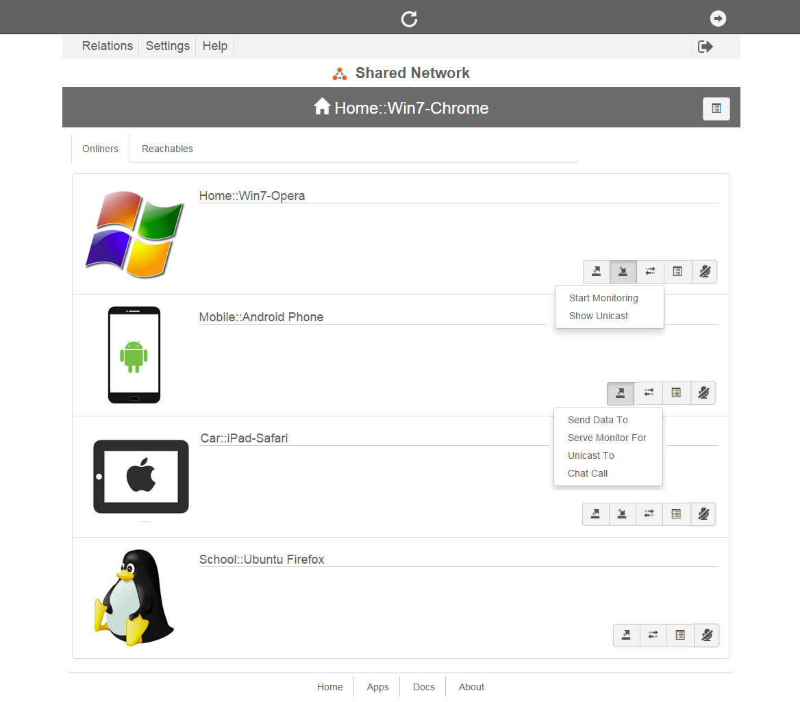Open the details list icon for Car::iPad-Safari

[676, 514]
